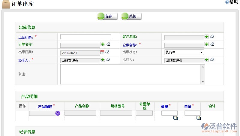Click the 订单出库 package icon

(6, 4)
